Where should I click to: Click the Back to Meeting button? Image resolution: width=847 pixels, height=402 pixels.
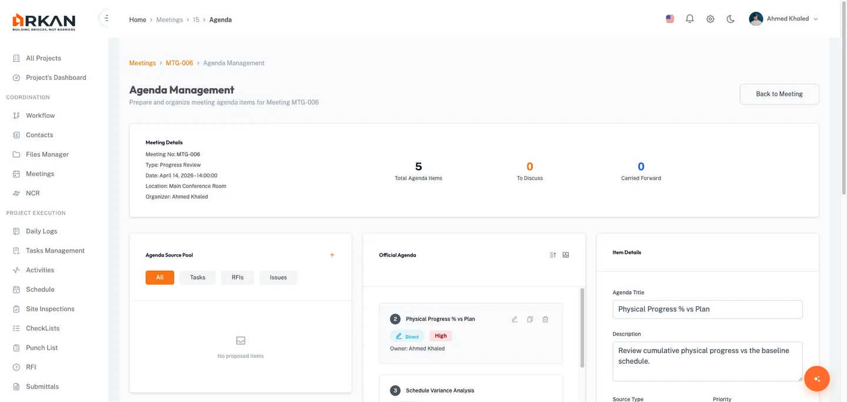779,94
